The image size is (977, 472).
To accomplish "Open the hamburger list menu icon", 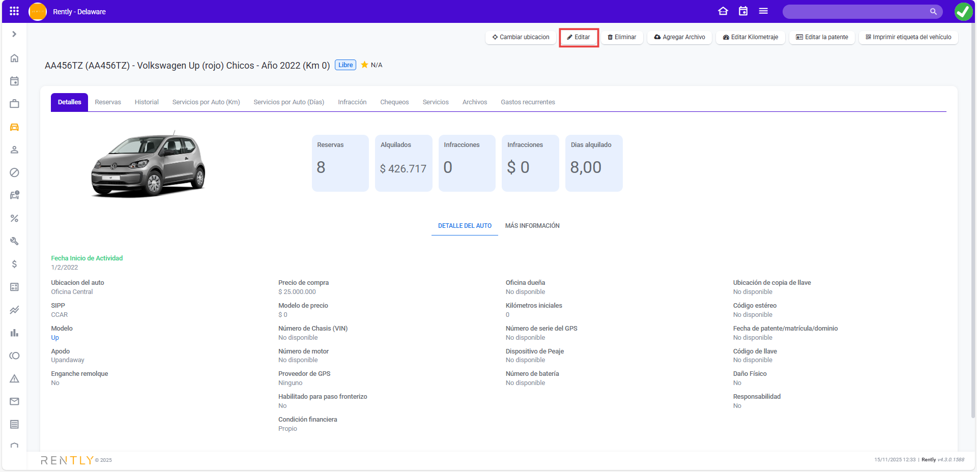I will point(763,11).
